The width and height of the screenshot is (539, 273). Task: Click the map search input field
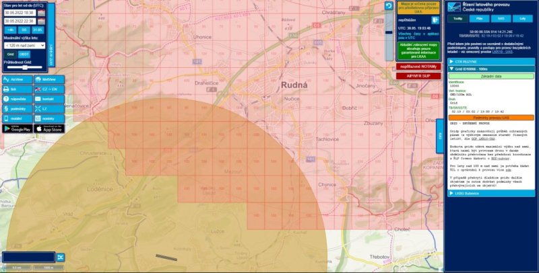pyautogui.click(x=28, y=257)
